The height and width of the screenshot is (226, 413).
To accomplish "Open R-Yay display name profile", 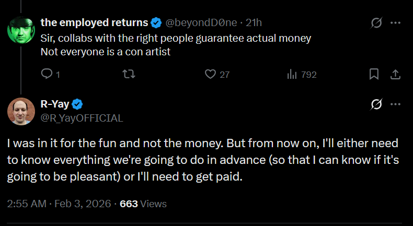I will pyautogui.click(x=54, y=104).
